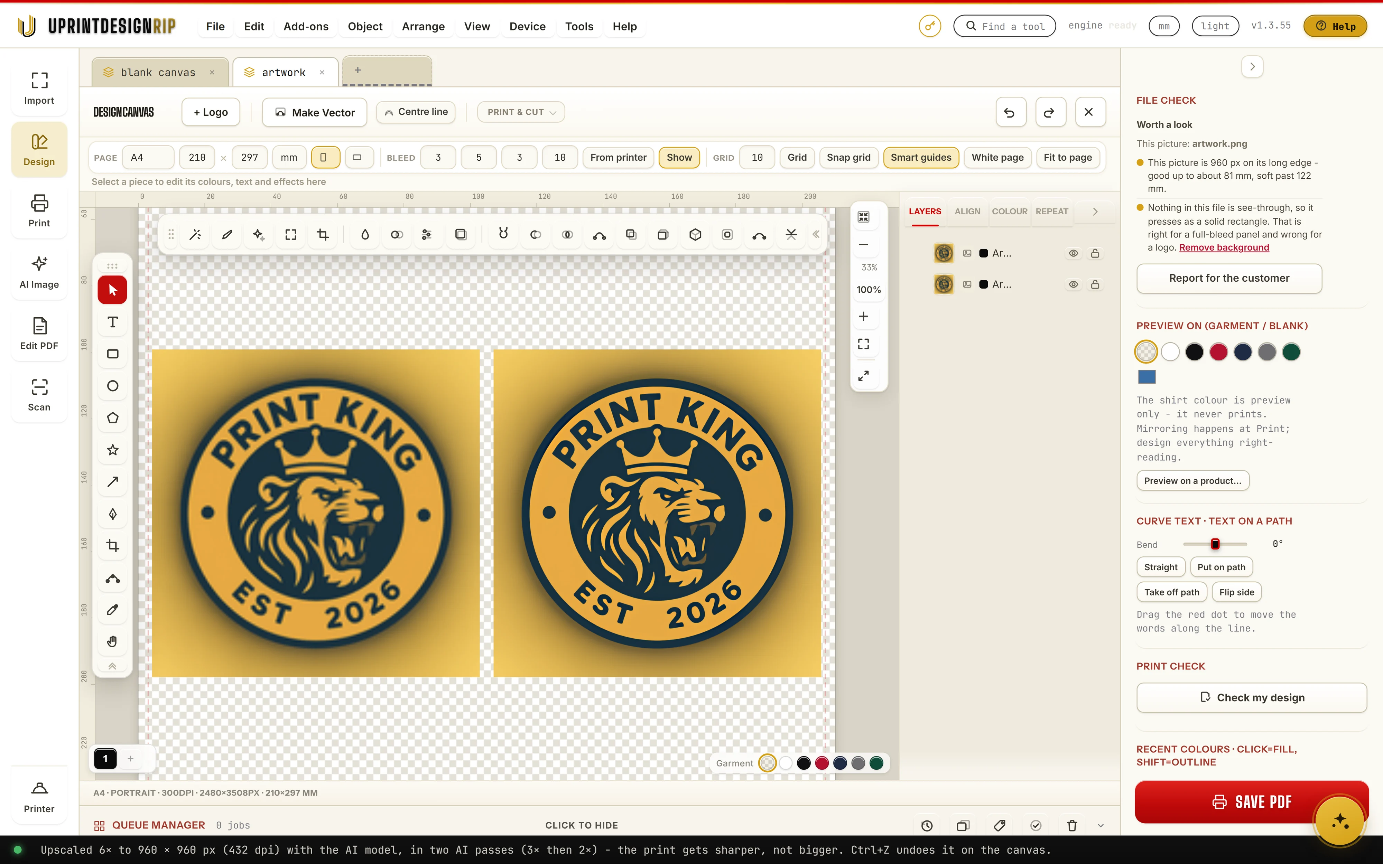
Task: Click the zoom in plus button
Action: (x=864, y=316)
